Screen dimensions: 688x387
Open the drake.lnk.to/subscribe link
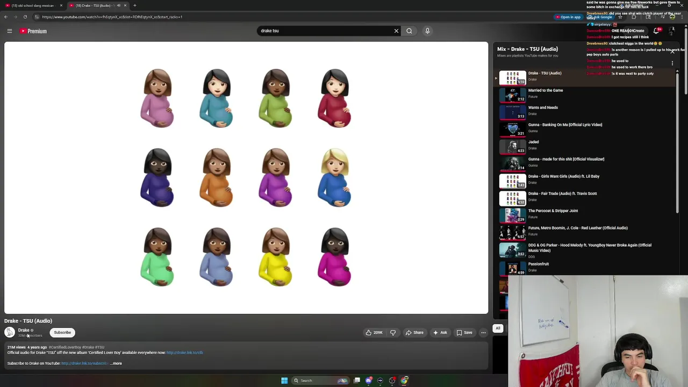coord(85,363)
